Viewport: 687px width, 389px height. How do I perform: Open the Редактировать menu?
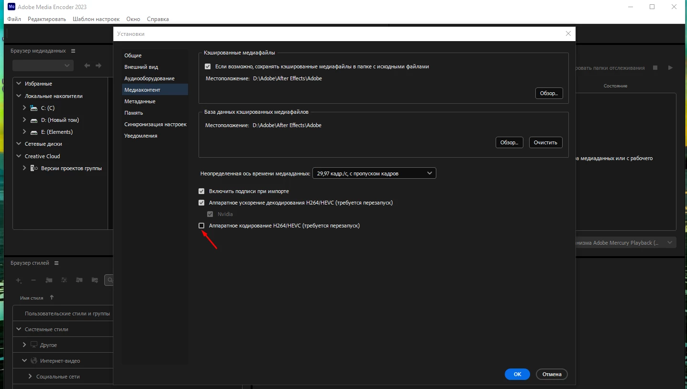47,19
